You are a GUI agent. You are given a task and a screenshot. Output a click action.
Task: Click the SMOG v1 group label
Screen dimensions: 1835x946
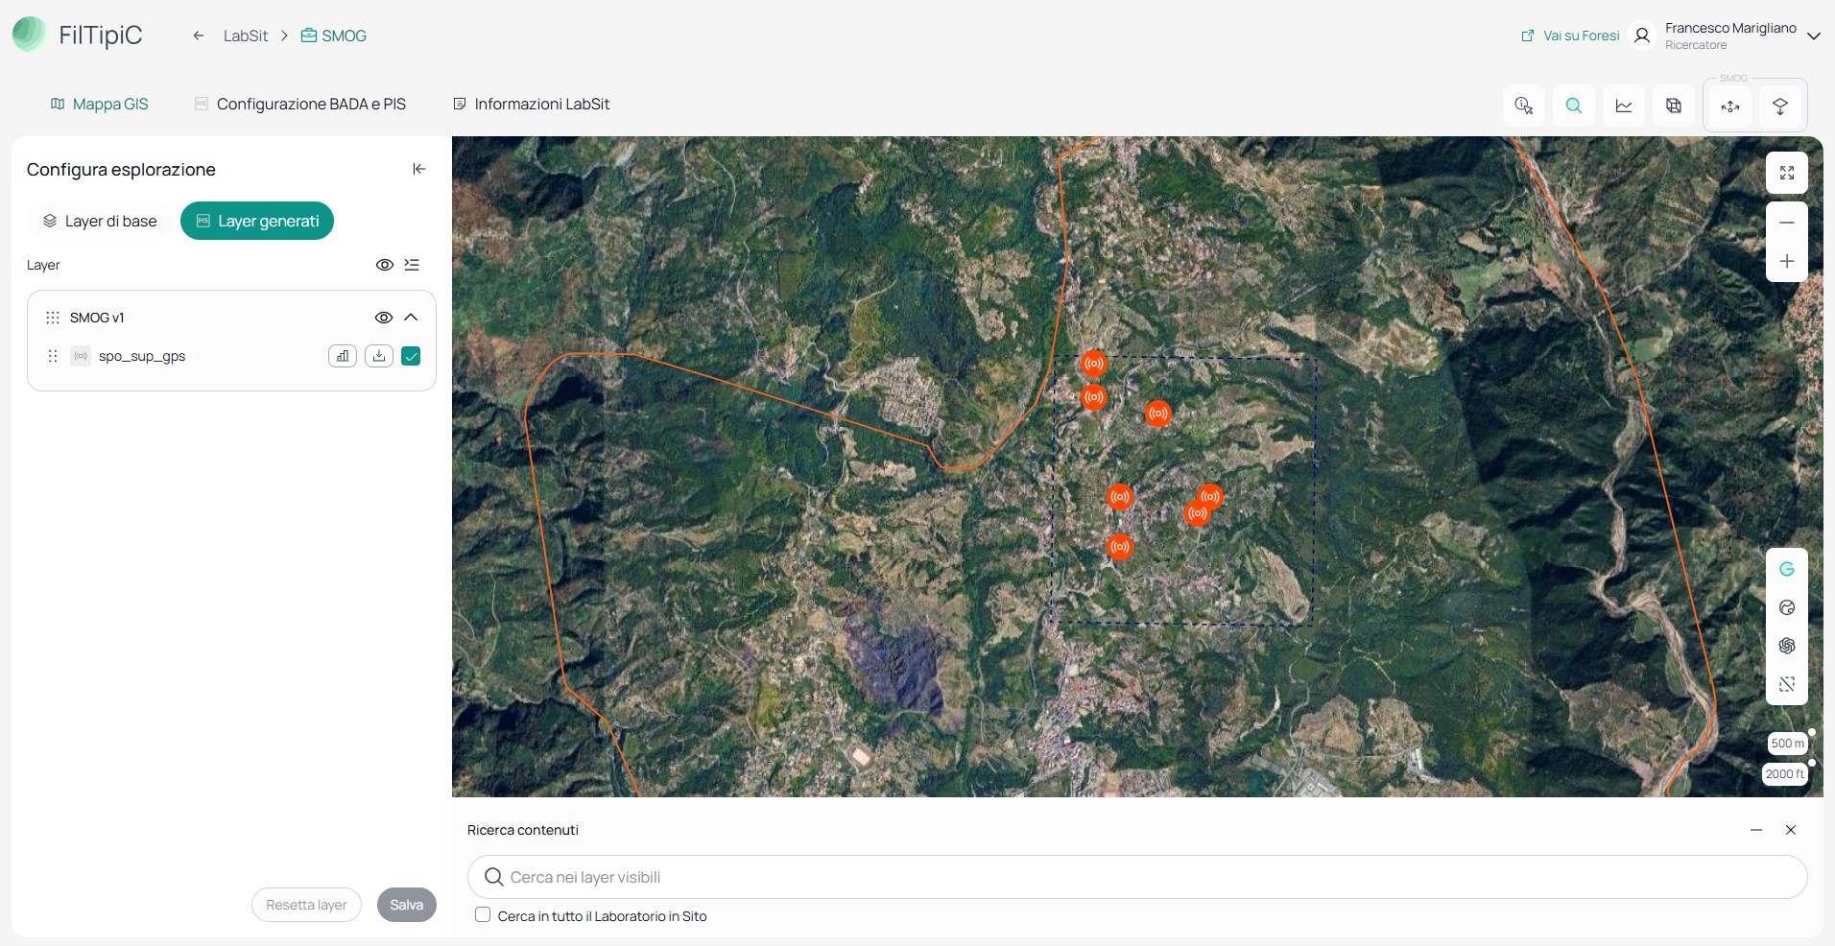tap(97, 318)
